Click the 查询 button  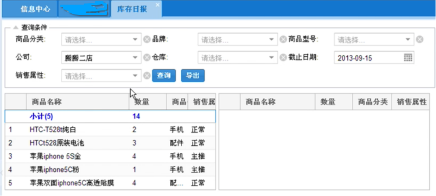click(164, 76)
